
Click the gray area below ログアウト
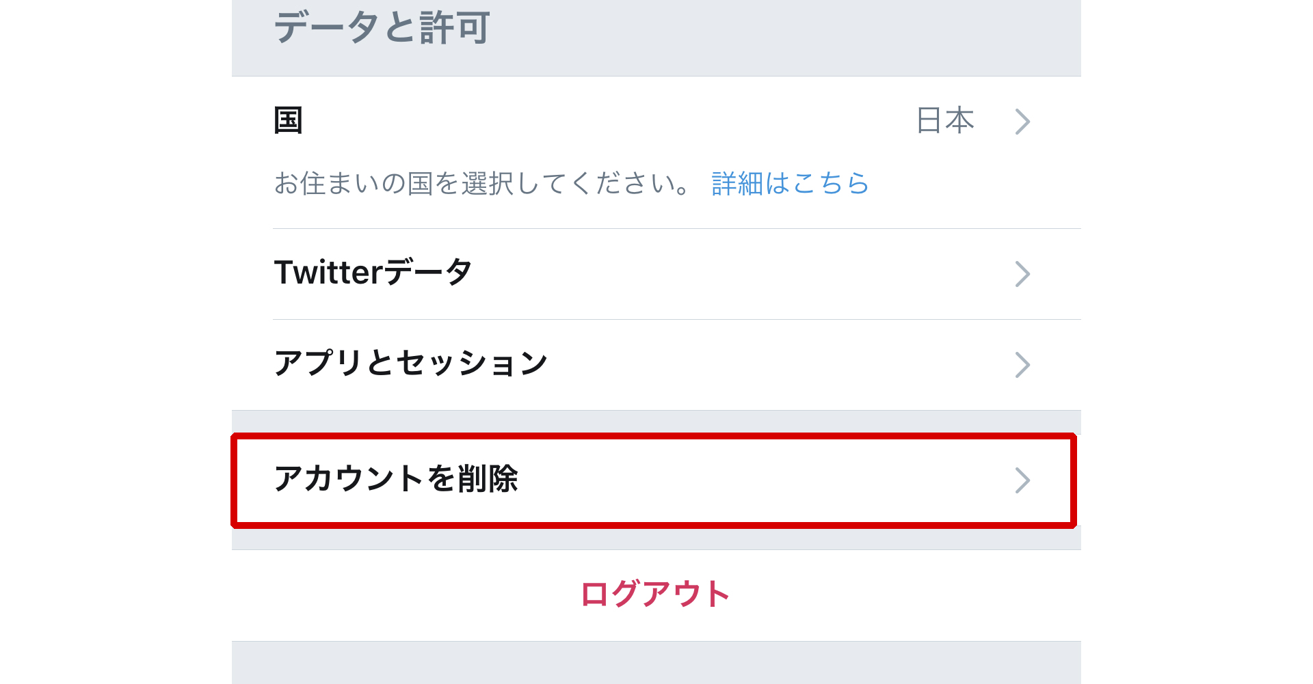[656, 663]
